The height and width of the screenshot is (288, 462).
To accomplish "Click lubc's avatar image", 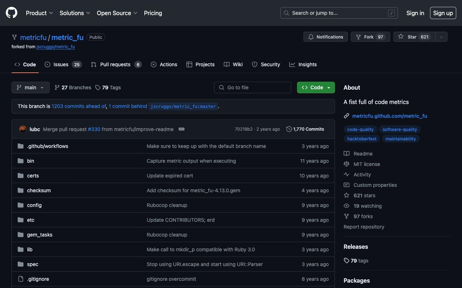I will click(x=23, y=129).
